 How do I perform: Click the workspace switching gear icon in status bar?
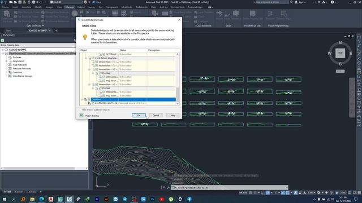point(318,193)
